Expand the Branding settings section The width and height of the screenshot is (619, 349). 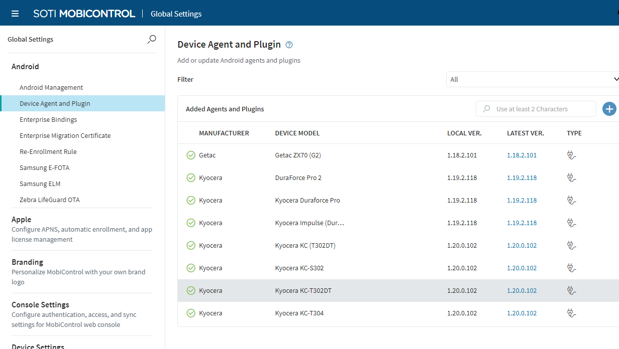coord(28,262)
